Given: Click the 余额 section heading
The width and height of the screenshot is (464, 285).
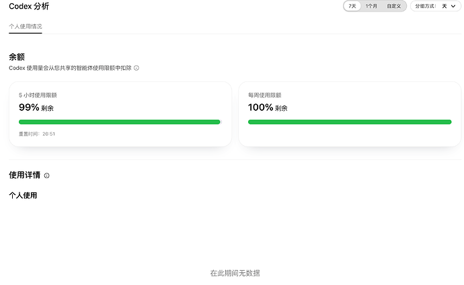Looking at the screenshot, I should coord(17,56).
